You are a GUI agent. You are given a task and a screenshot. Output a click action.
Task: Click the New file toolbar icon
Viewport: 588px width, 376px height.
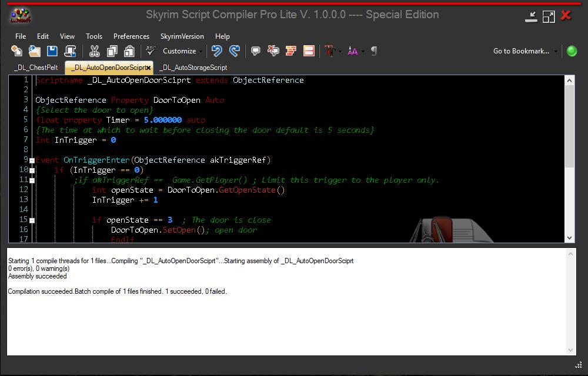tap(16, 51)
